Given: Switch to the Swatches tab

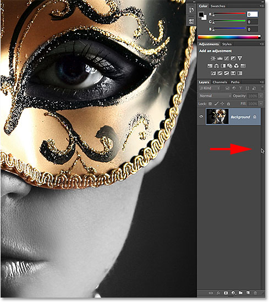Looking at the screenshot, I should coord(218,6).
